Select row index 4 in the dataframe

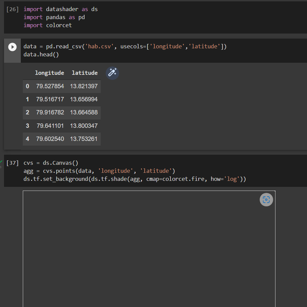[x=28, y=139]
